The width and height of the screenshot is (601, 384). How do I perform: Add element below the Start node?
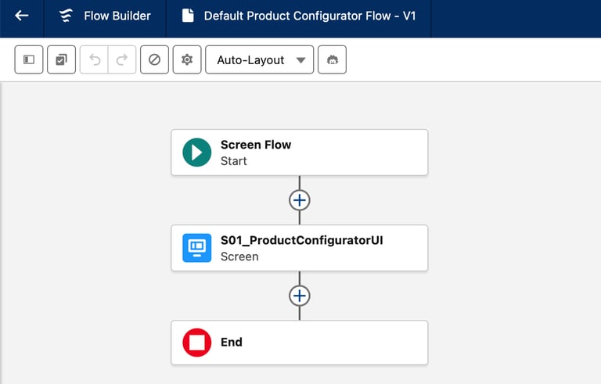pyautogui.click(x=299, y=200)
